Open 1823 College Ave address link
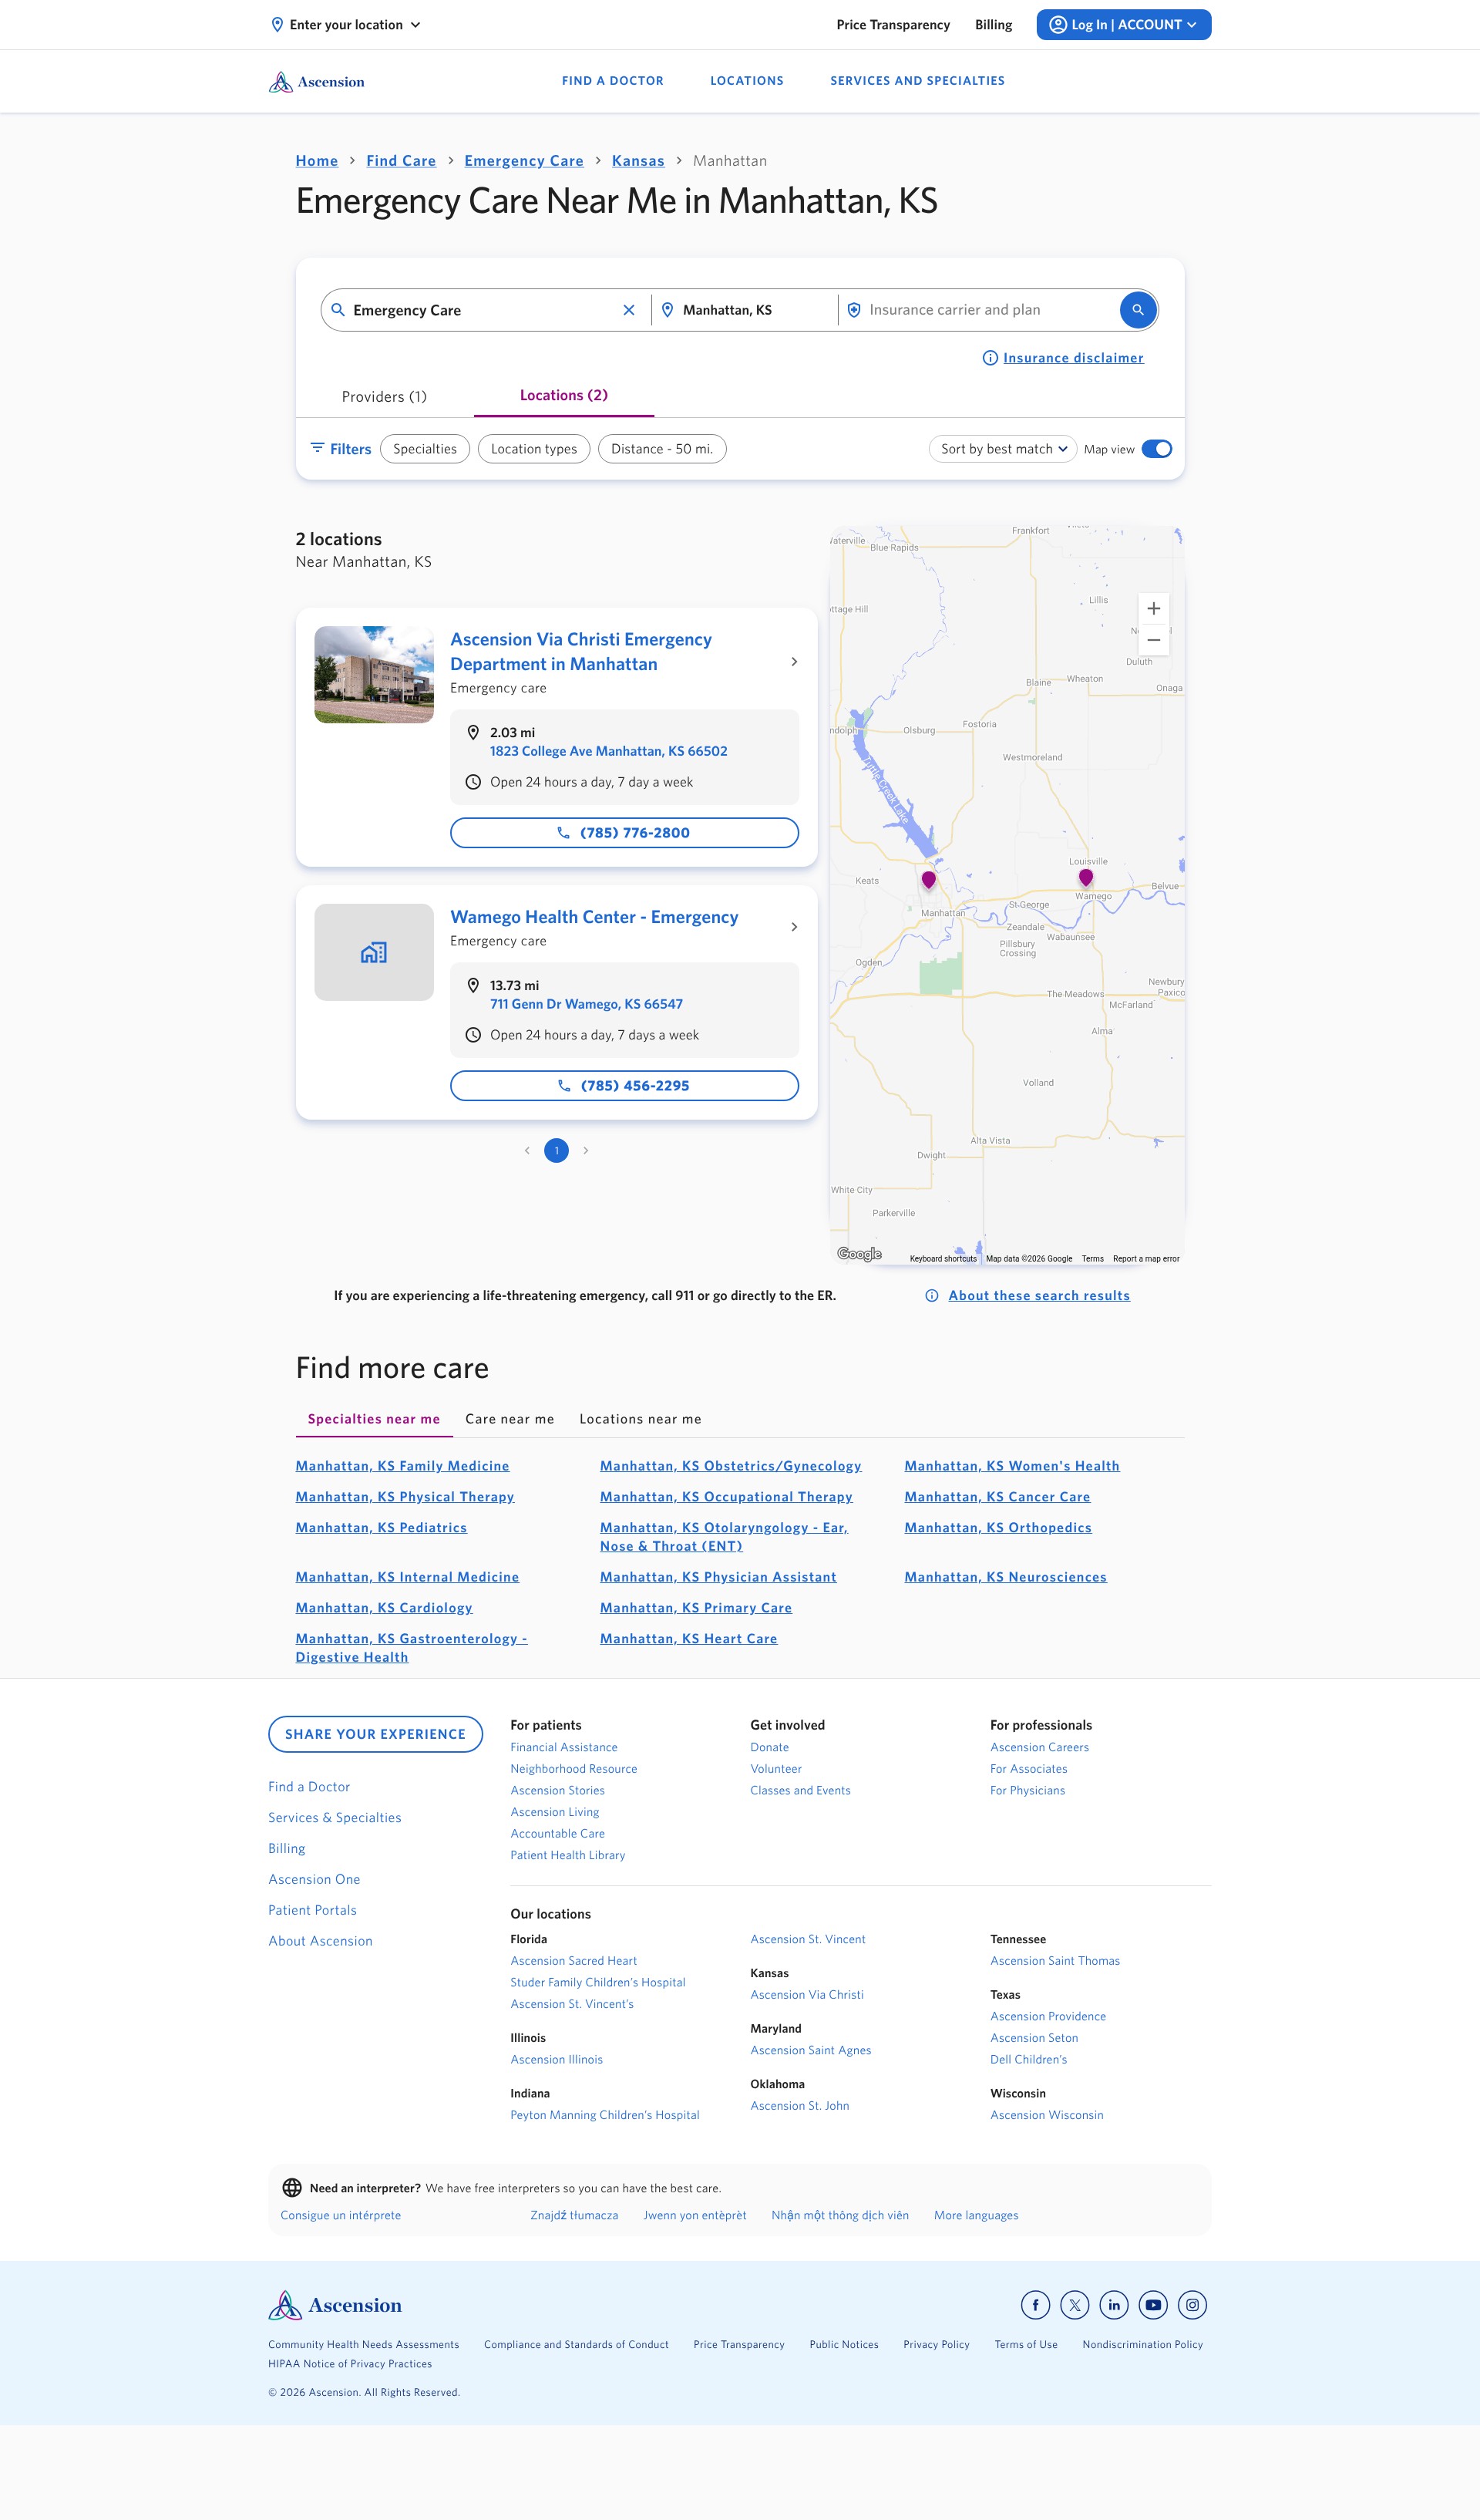Viewport: 1480px width, 2520px height. (609, 751)
